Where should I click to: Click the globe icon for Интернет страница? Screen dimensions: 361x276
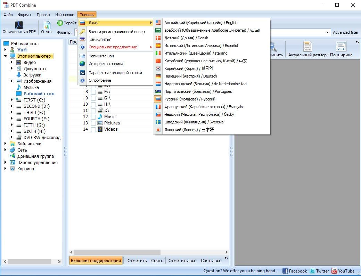[x=82, y=64]
